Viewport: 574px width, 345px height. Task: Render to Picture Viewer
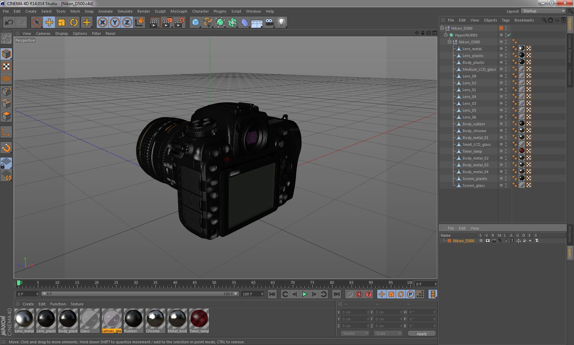click(x=167, y=23)
